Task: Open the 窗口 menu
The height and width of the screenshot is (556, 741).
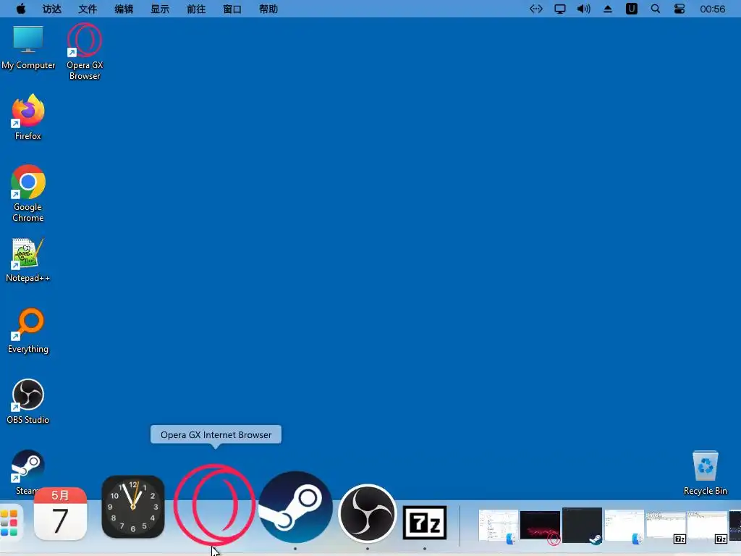Action: pos(232,9)
